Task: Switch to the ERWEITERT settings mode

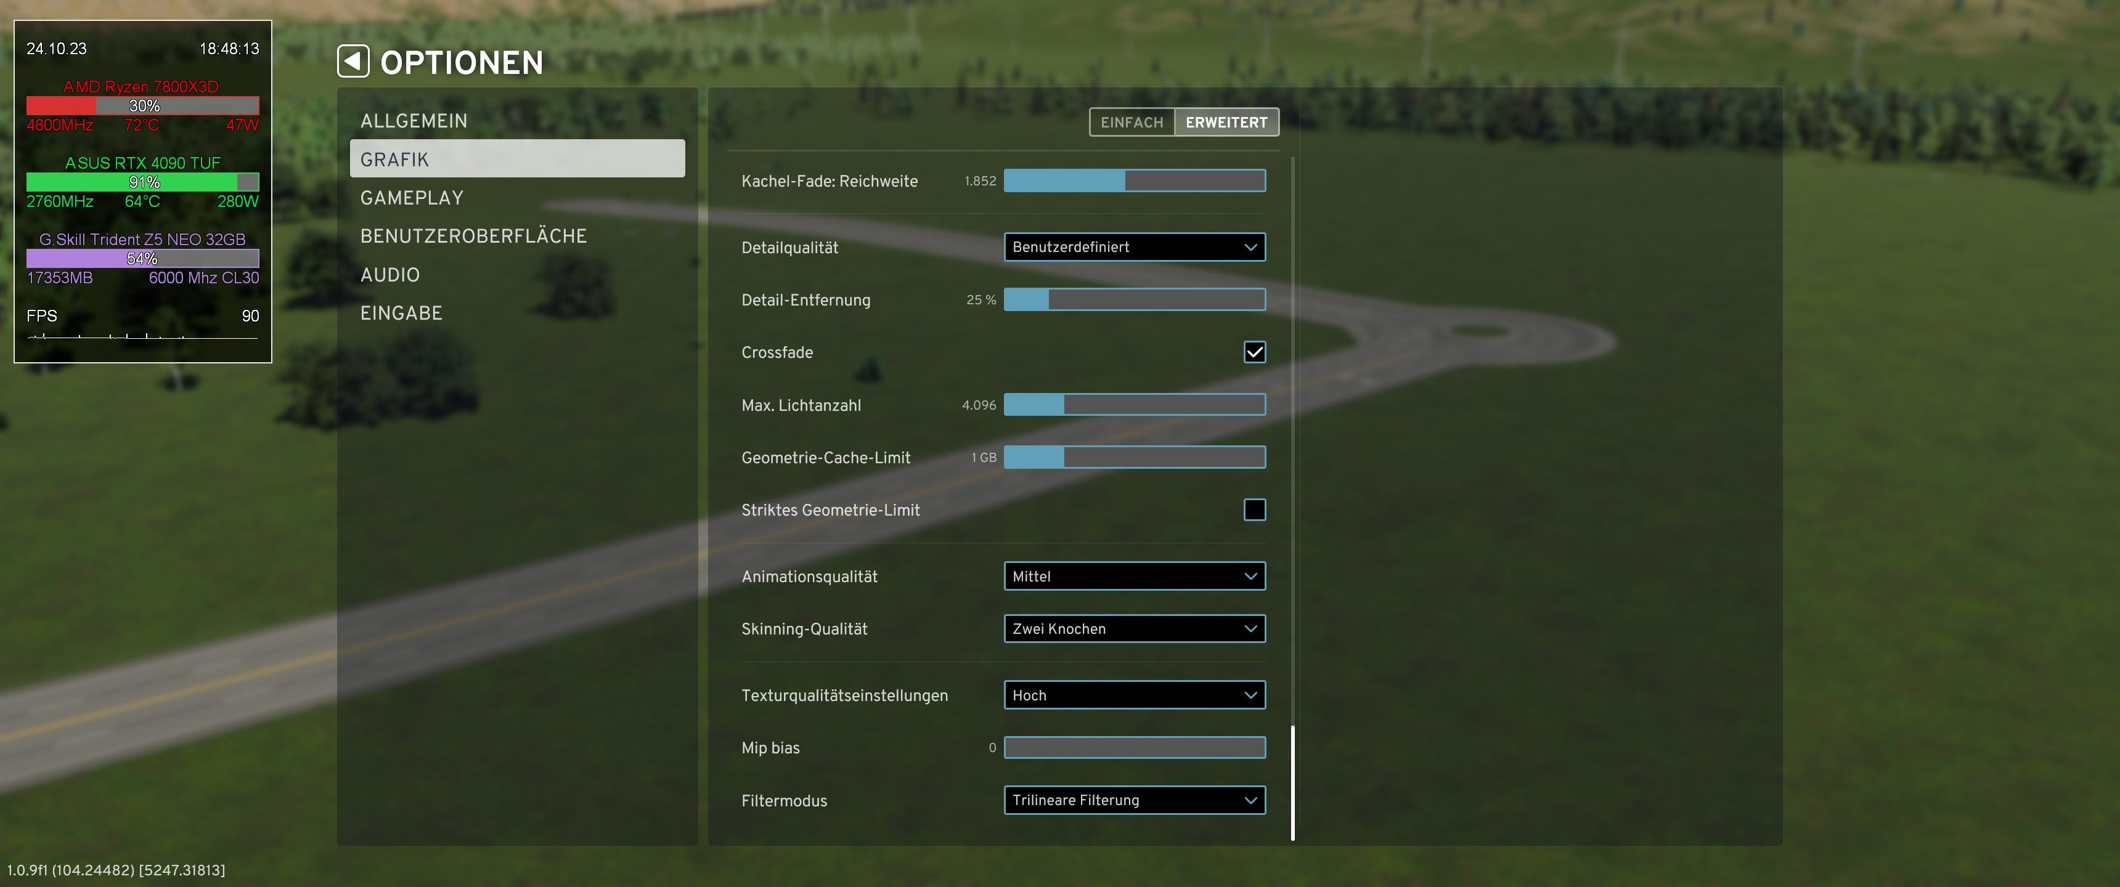Action: click(x=1226, y=122)
